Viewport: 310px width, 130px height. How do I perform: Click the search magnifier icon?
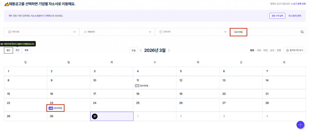coord(302,32)
